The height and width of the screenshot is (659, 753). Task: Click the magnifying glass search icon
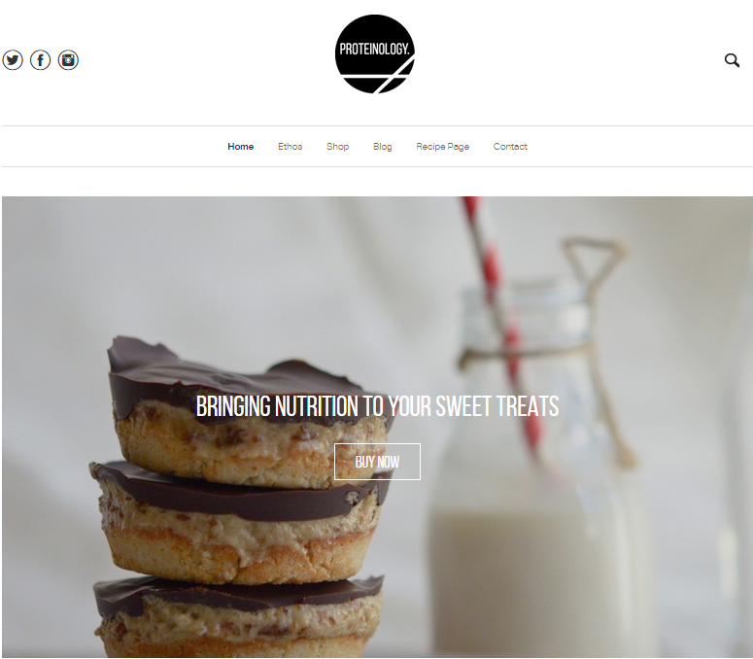(732, 60)
